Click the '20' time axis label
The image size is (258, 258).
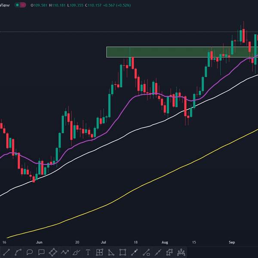[77, 242]
